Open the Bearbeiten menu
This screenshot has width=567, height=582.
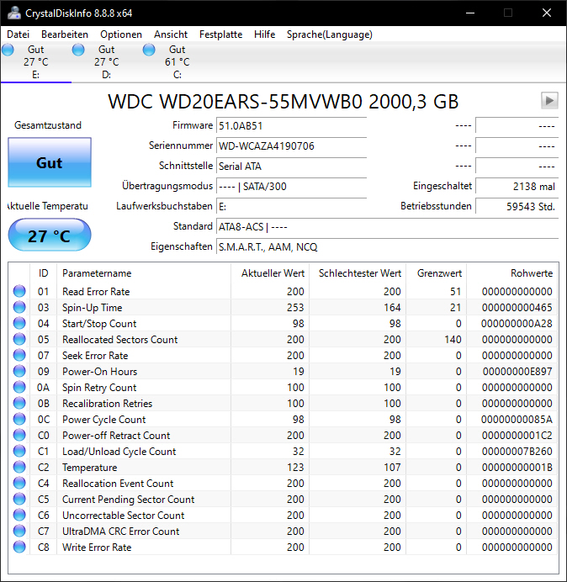(x=65, y=34)
